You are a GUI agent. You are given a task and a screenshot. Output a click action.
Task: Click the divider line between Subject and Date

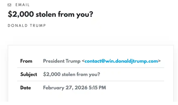(x=91, y=81)
